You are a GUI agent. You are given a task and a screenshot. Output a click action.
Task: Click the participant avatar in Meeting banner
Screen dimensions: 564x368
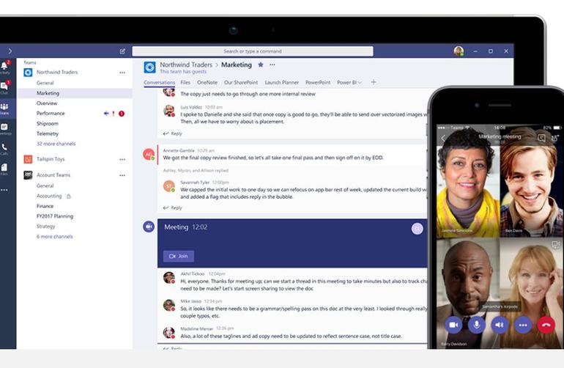coord(418,228)
